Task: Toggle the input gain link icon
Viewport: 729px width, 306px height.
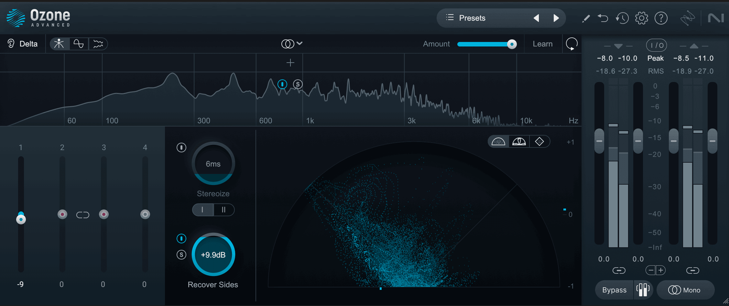Action: pyautogui.click(x=619, y=270)
